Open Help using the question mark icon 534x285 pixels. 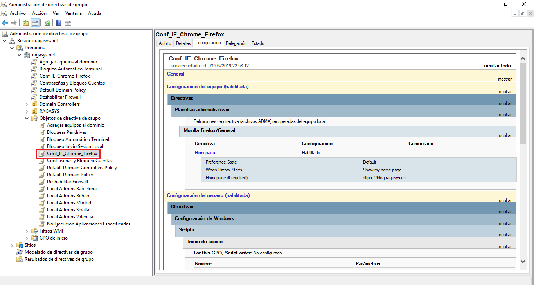pyautogui.click(x=58, y=23)
